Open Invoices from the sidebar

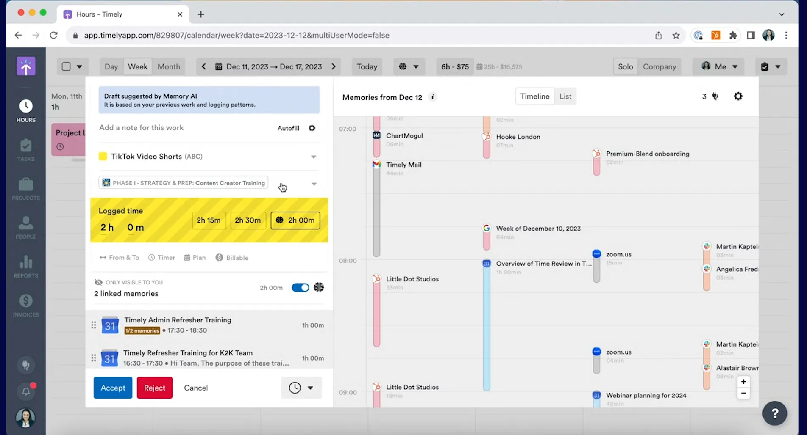tap(26, 306)
